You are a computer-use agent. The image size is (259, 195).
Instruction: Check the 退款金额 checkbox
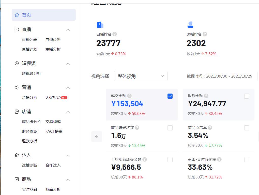(x=247, y=96)
